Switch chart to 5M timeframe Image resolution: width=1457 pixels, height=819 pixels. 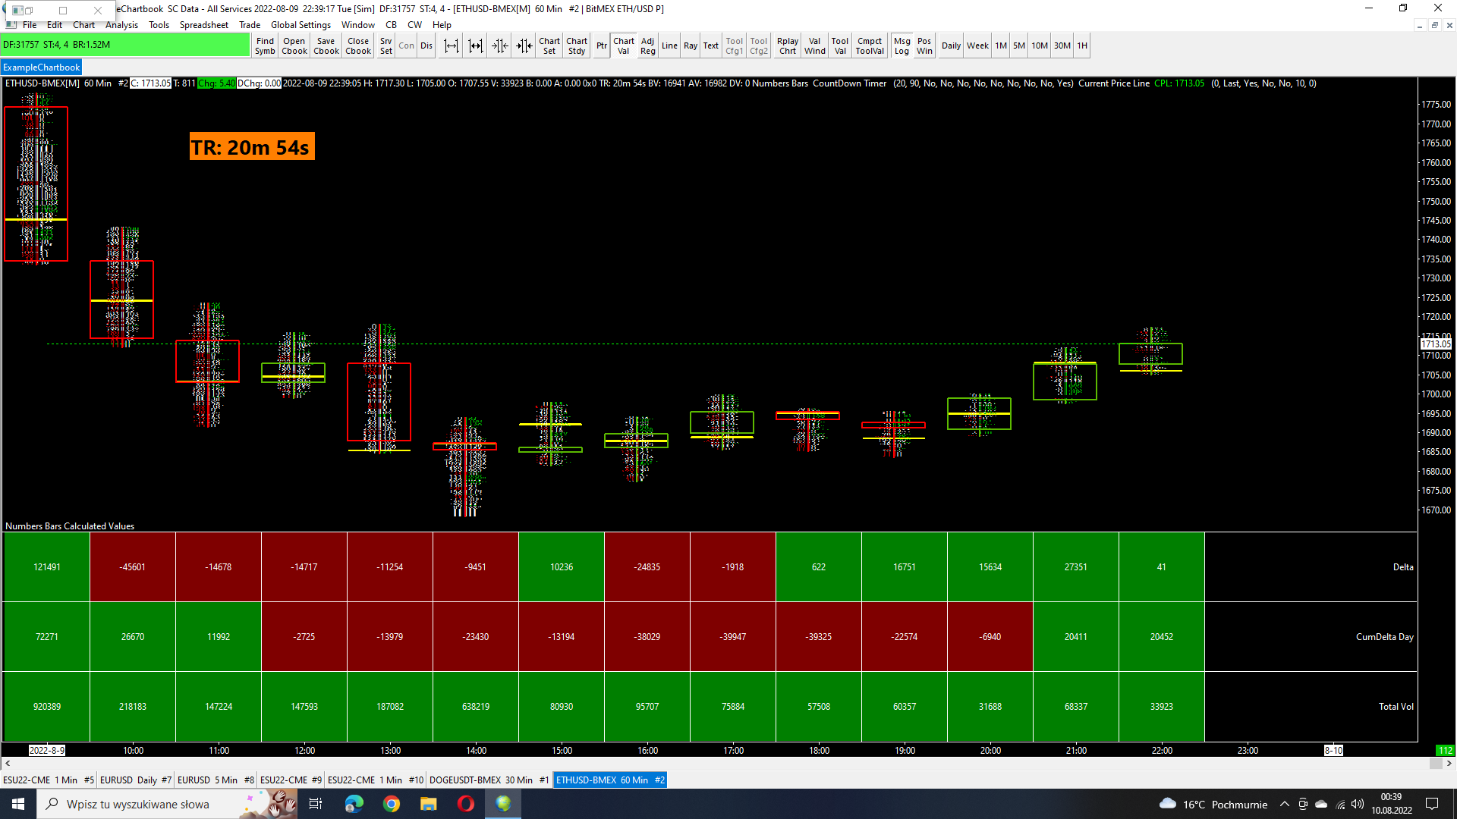[x=1018, y=46]
